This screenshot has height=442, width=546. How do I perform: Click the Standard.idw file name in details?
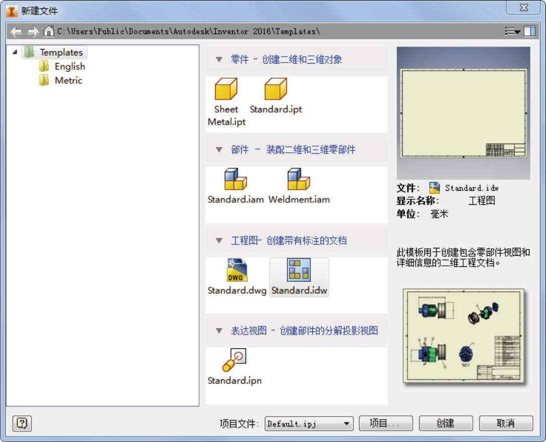(x=472, y=188)
